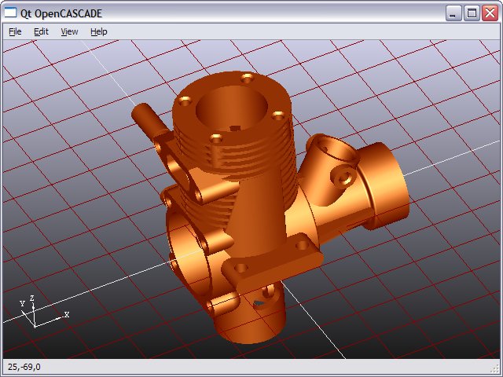Click the XYZ axis triad indicator

(x=43, y=312)
